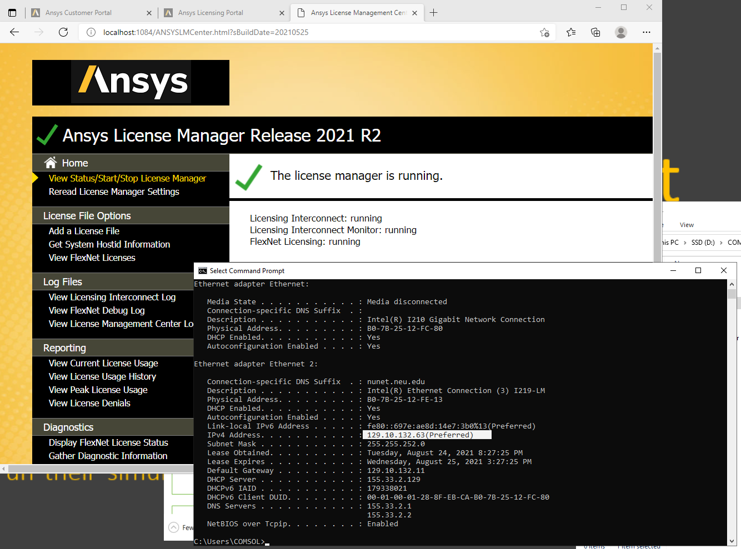Image resolution: width=741 pixels, height=549 pixels.
Task: Maximize the Command Prompt window
Action: point(698,271)
